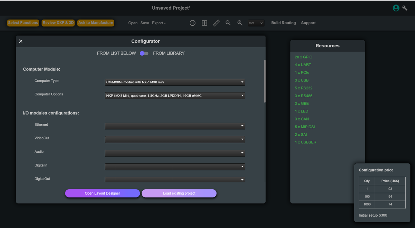This screenshot has width=415, height=228.
Task: Click the Save menu item
Action: [145, 23]
